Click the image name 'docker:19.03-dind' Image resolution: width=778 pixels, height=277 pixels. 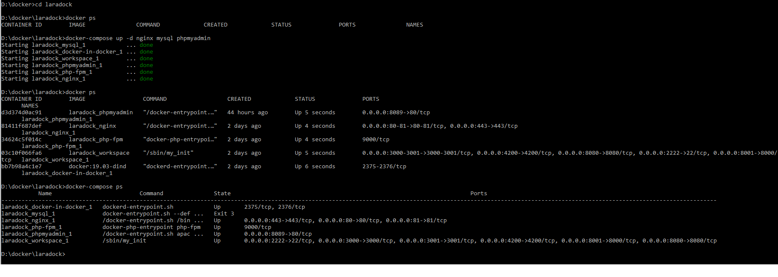97,167
